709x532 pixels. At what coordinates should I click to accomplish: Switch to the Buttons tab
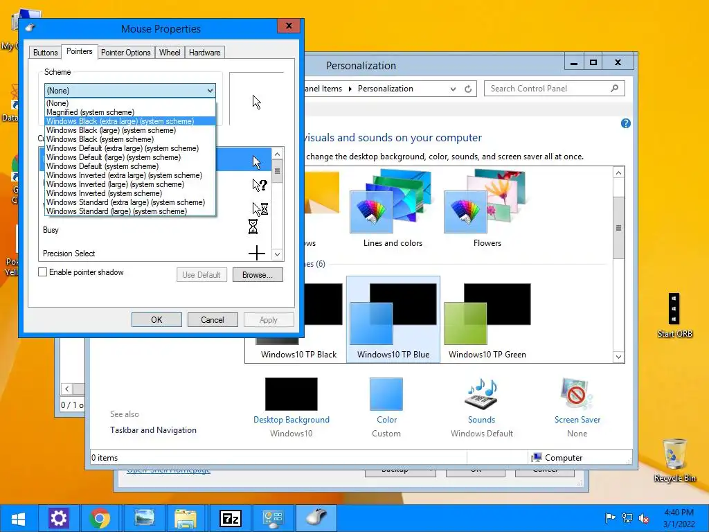[45, 53]
